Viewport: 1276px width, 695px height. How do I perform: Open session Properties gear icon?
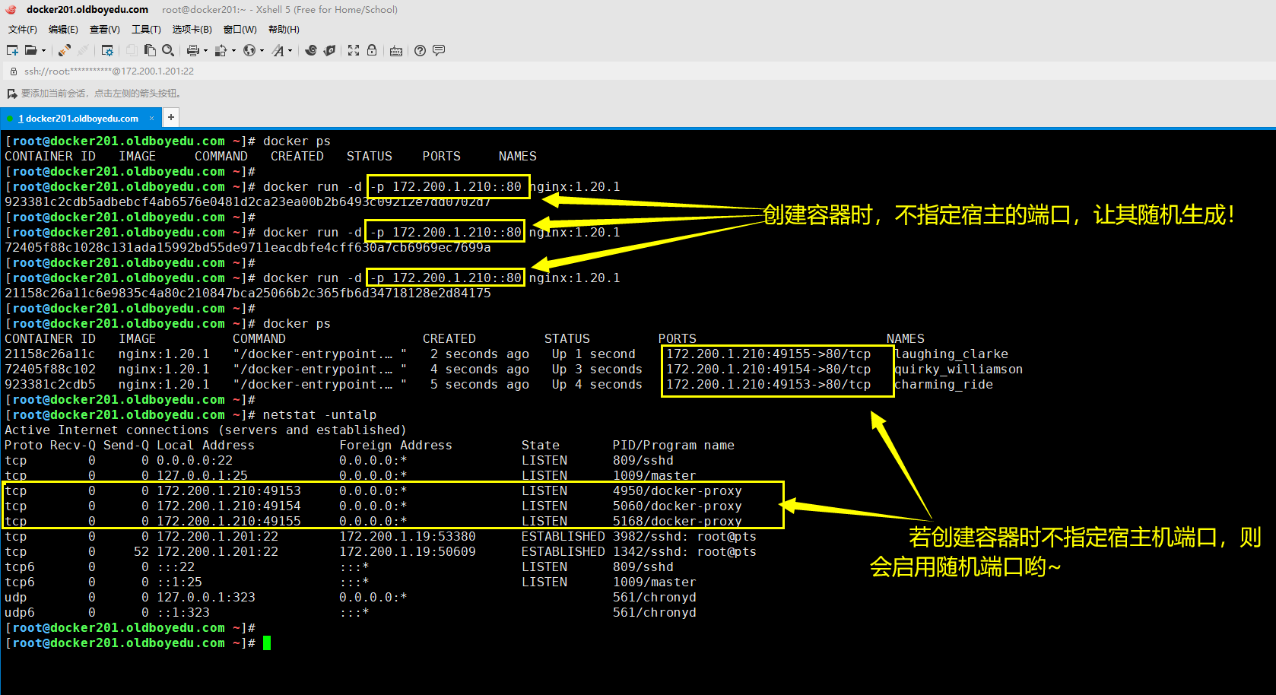[x=107, y=50]
